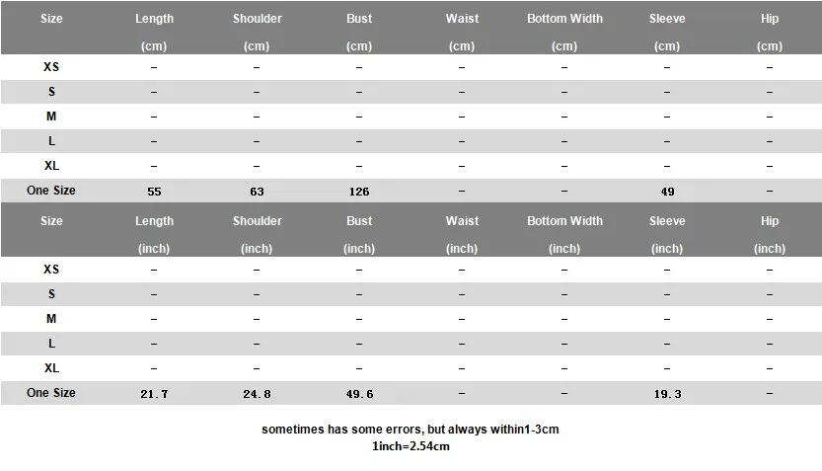Select the XS row label in the cm table
The image size is (822, 471).
pos(51,66)
